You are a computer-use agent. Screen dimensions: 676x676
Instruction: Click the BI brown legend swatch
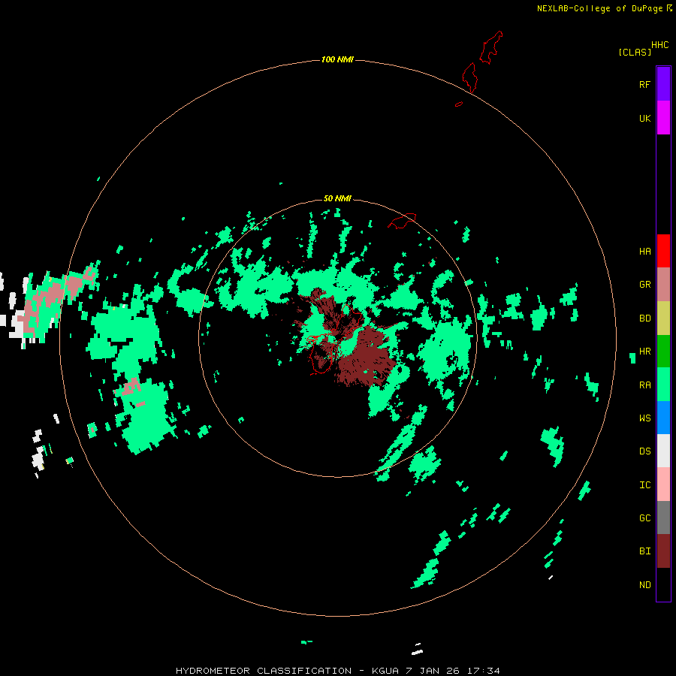pos(663,551)
